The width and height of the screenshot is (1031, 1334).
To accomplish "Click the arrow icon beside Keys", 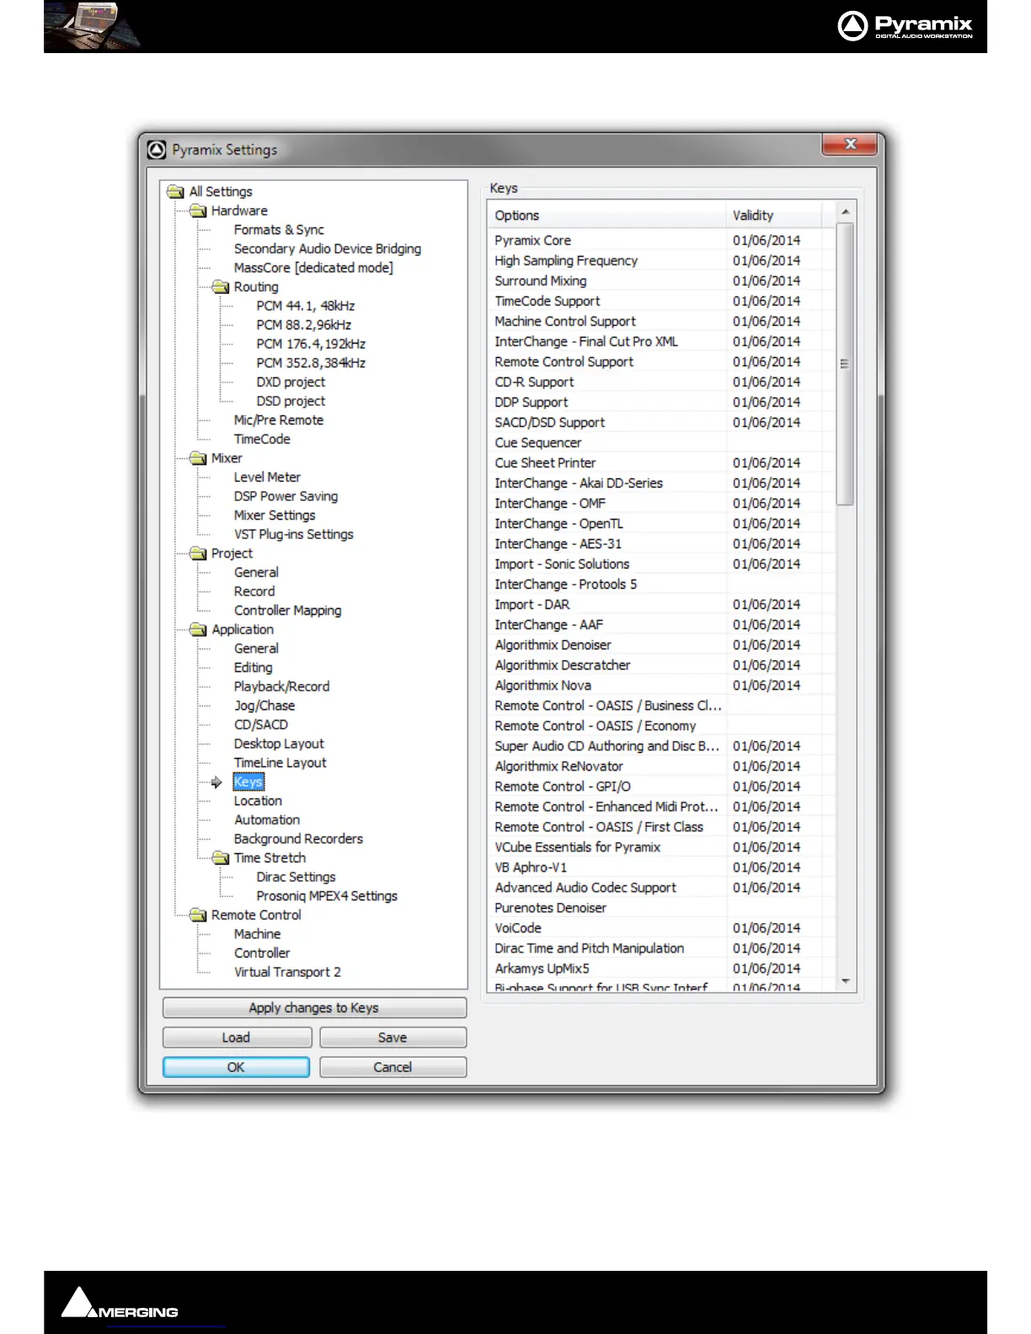I will tap(216, 782).
